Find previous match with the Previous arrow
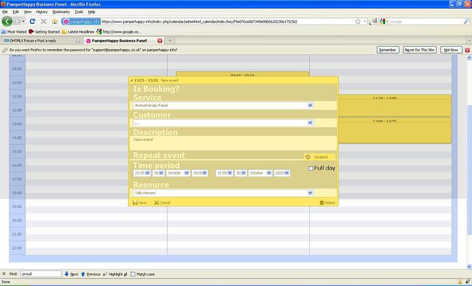Screen dimensions: 472x286 point(90,274)
